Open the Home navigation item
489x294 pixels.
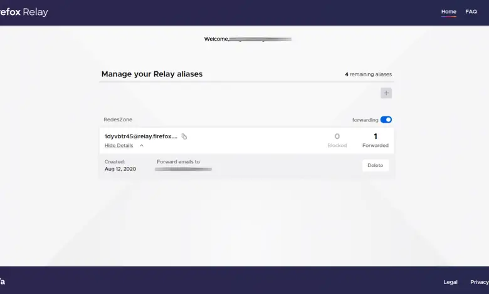click(x=448, y=11)
